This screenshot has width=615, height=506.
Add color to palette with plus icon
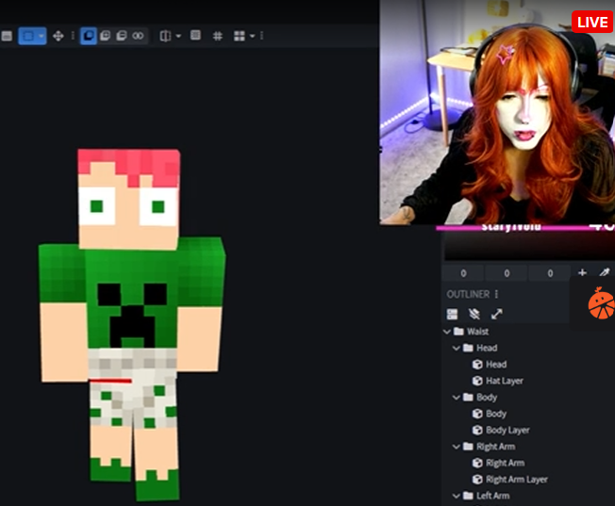pos(582,273)
